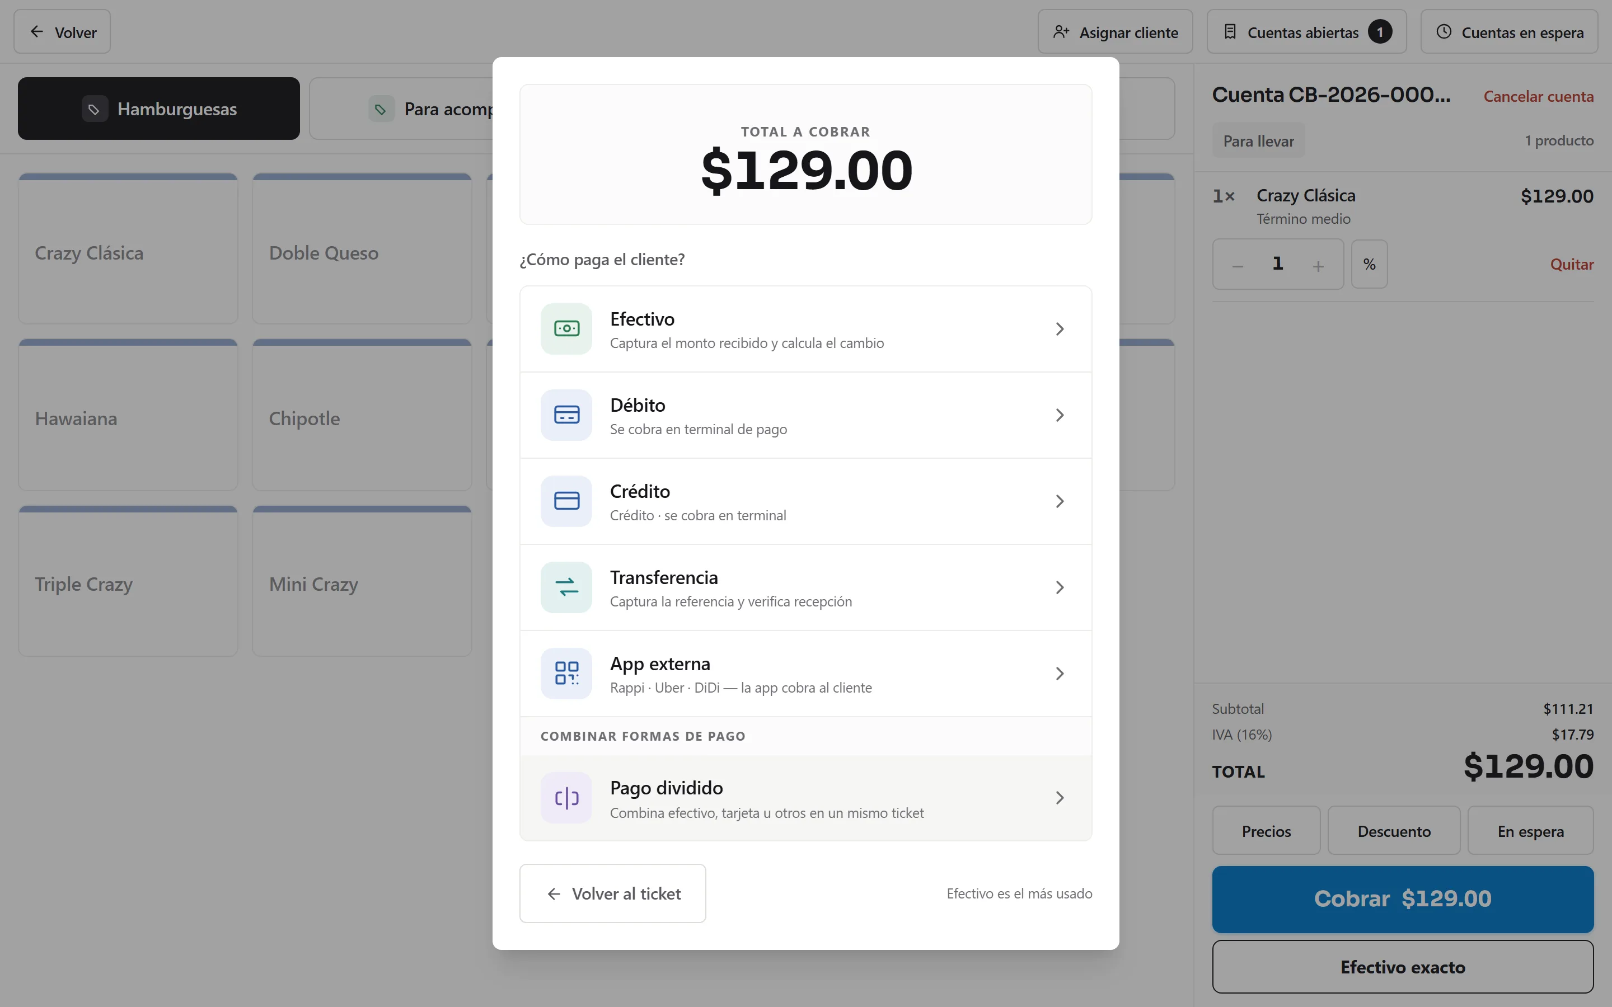Image resolution: width=1612 pixels, height=1007 pixels.
Task: Click Cancelar cuenta link
Action: [1538, 96]
